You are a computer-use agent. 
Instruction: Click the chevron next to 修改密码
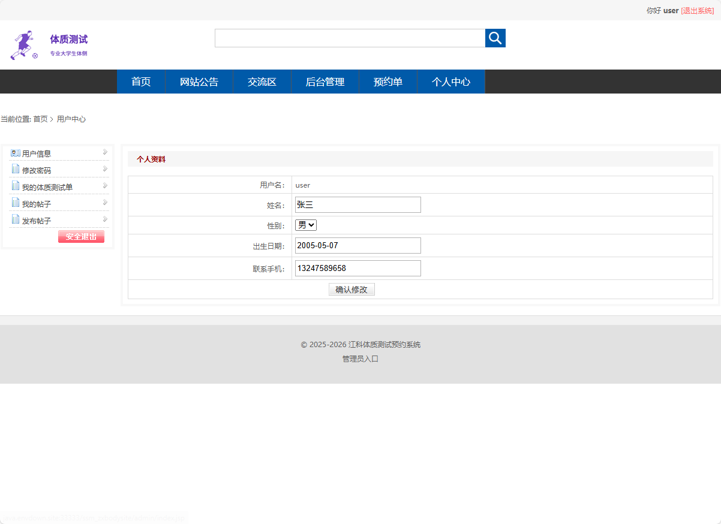(x=104, y=168)
